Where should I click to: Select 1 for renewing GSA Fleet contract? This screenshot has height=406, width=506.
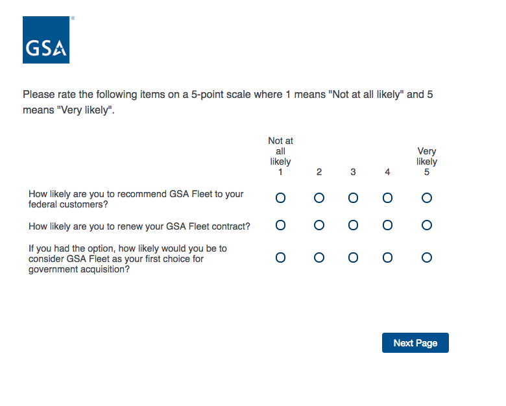(x=280, y=226)
